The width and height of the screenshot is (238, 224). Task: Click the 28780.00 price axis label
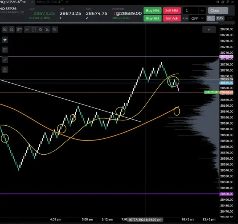227,29
